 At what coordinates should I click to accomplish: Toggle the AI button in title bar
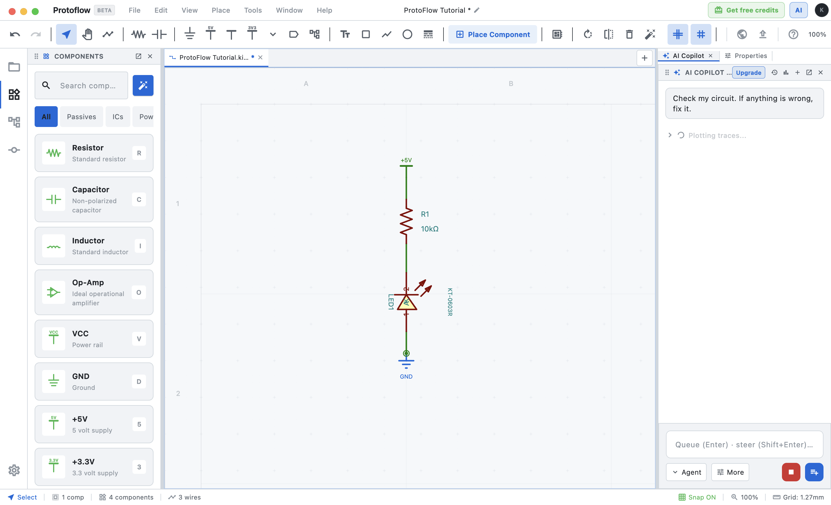click(799, 10)
